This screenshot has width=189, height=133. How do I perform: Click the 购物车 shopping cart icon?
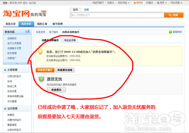pyautogui.click(x=135, y=3)
